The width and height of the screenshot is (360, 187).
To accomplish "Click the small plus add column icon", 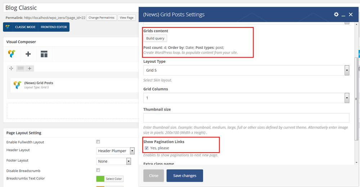I will [30, 68].
